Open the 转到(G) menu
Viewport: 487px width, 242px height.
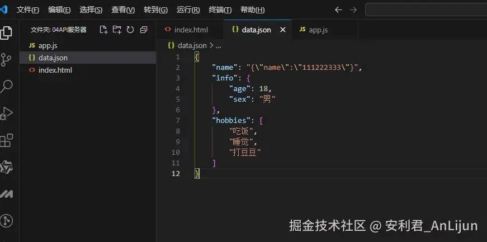point(155,10)
